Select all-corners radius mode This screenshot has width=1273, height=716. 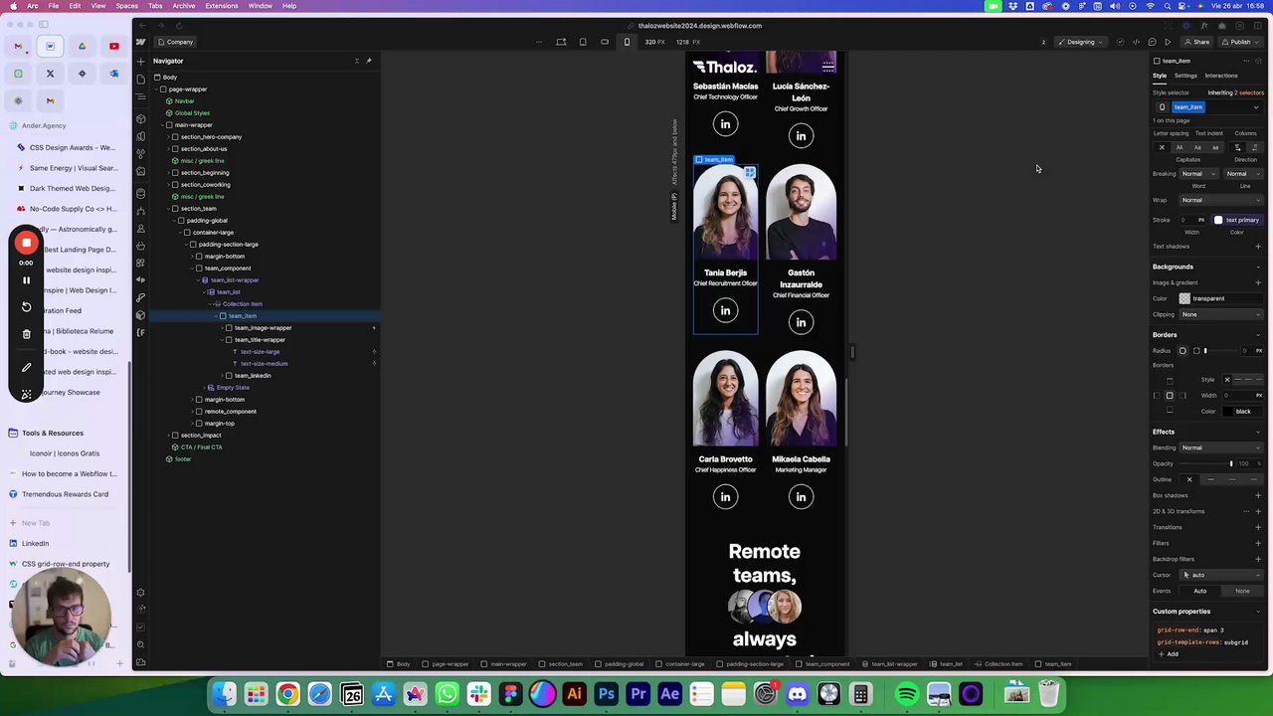click(1182, 351)
